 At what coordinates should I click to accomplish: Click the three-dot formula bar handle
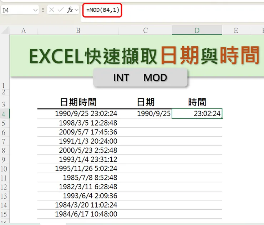43,10
